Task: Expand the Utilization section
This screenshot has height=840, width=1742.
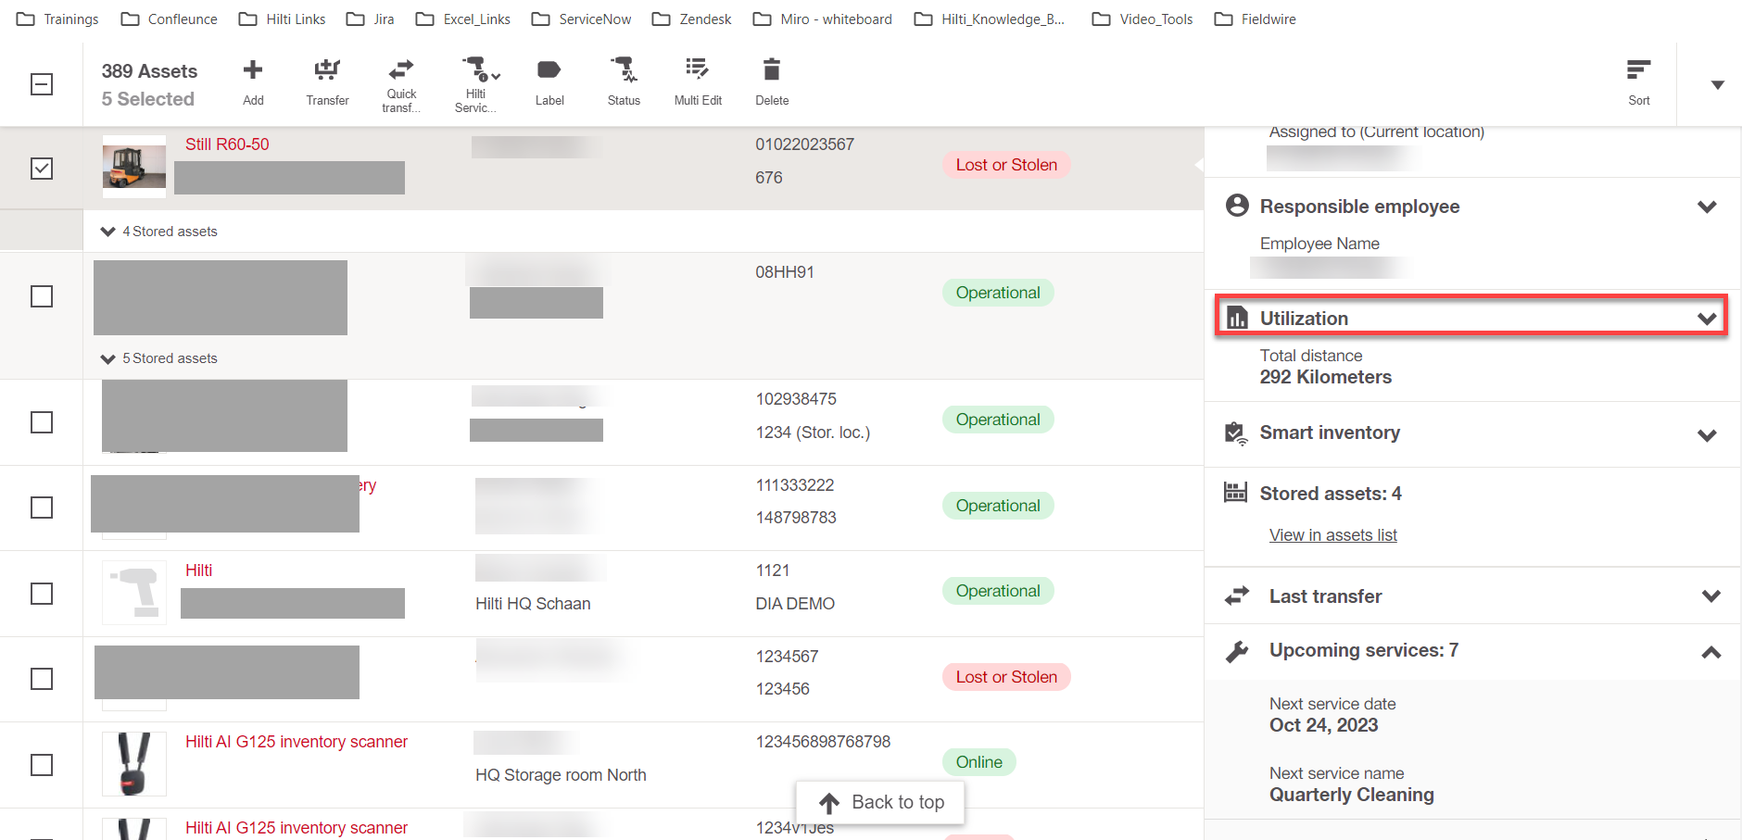Action: pyautogui.click(x=1707, y=319)
